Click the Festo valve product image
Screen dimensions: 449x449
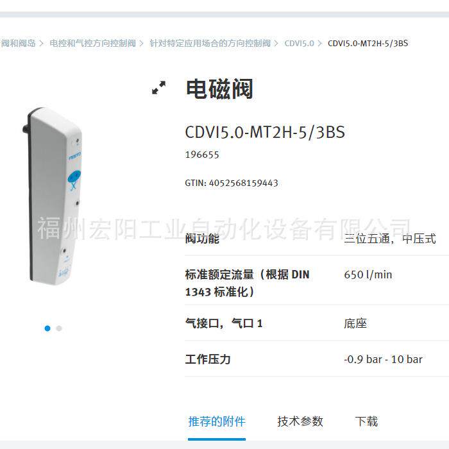53,196
